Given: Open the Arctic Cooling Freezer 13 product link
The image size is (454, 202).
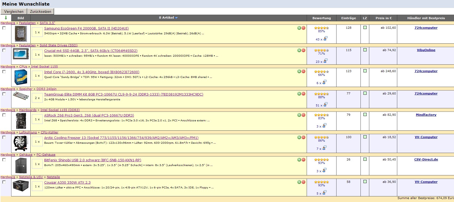Looking at the screenshot, I should [x=121, y=138].
